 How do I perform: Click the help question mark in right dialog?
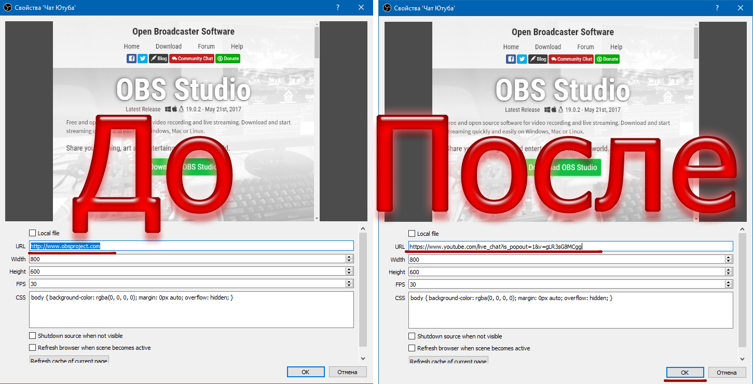(x=717, y=7)
